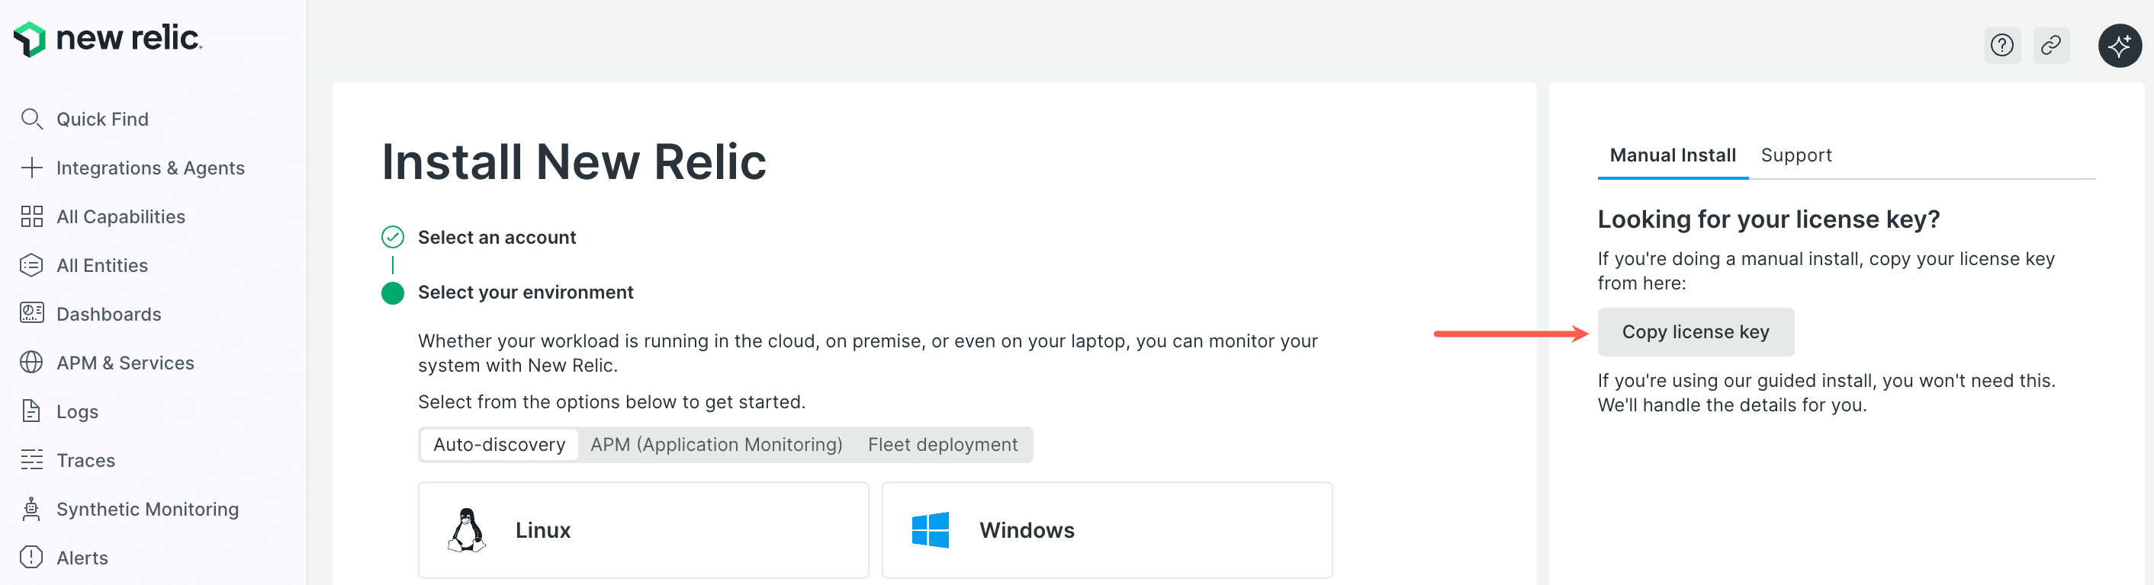Screen dimensions: 2154x585
Task: Open All Capabilities grid icon
Action: point(32,217)
